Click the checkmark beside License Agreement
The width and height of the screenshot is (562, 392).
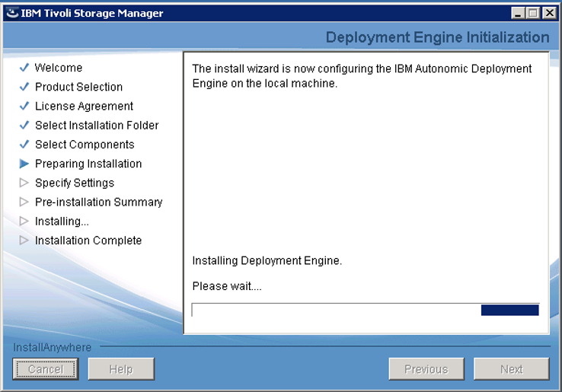point(24,106)
